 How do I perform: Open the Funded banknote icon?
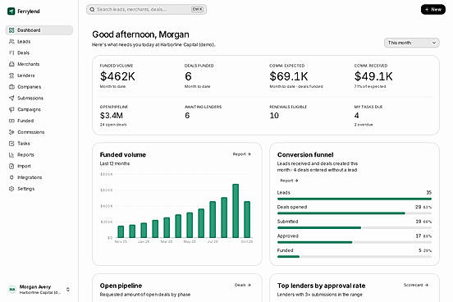coord(11,121)
